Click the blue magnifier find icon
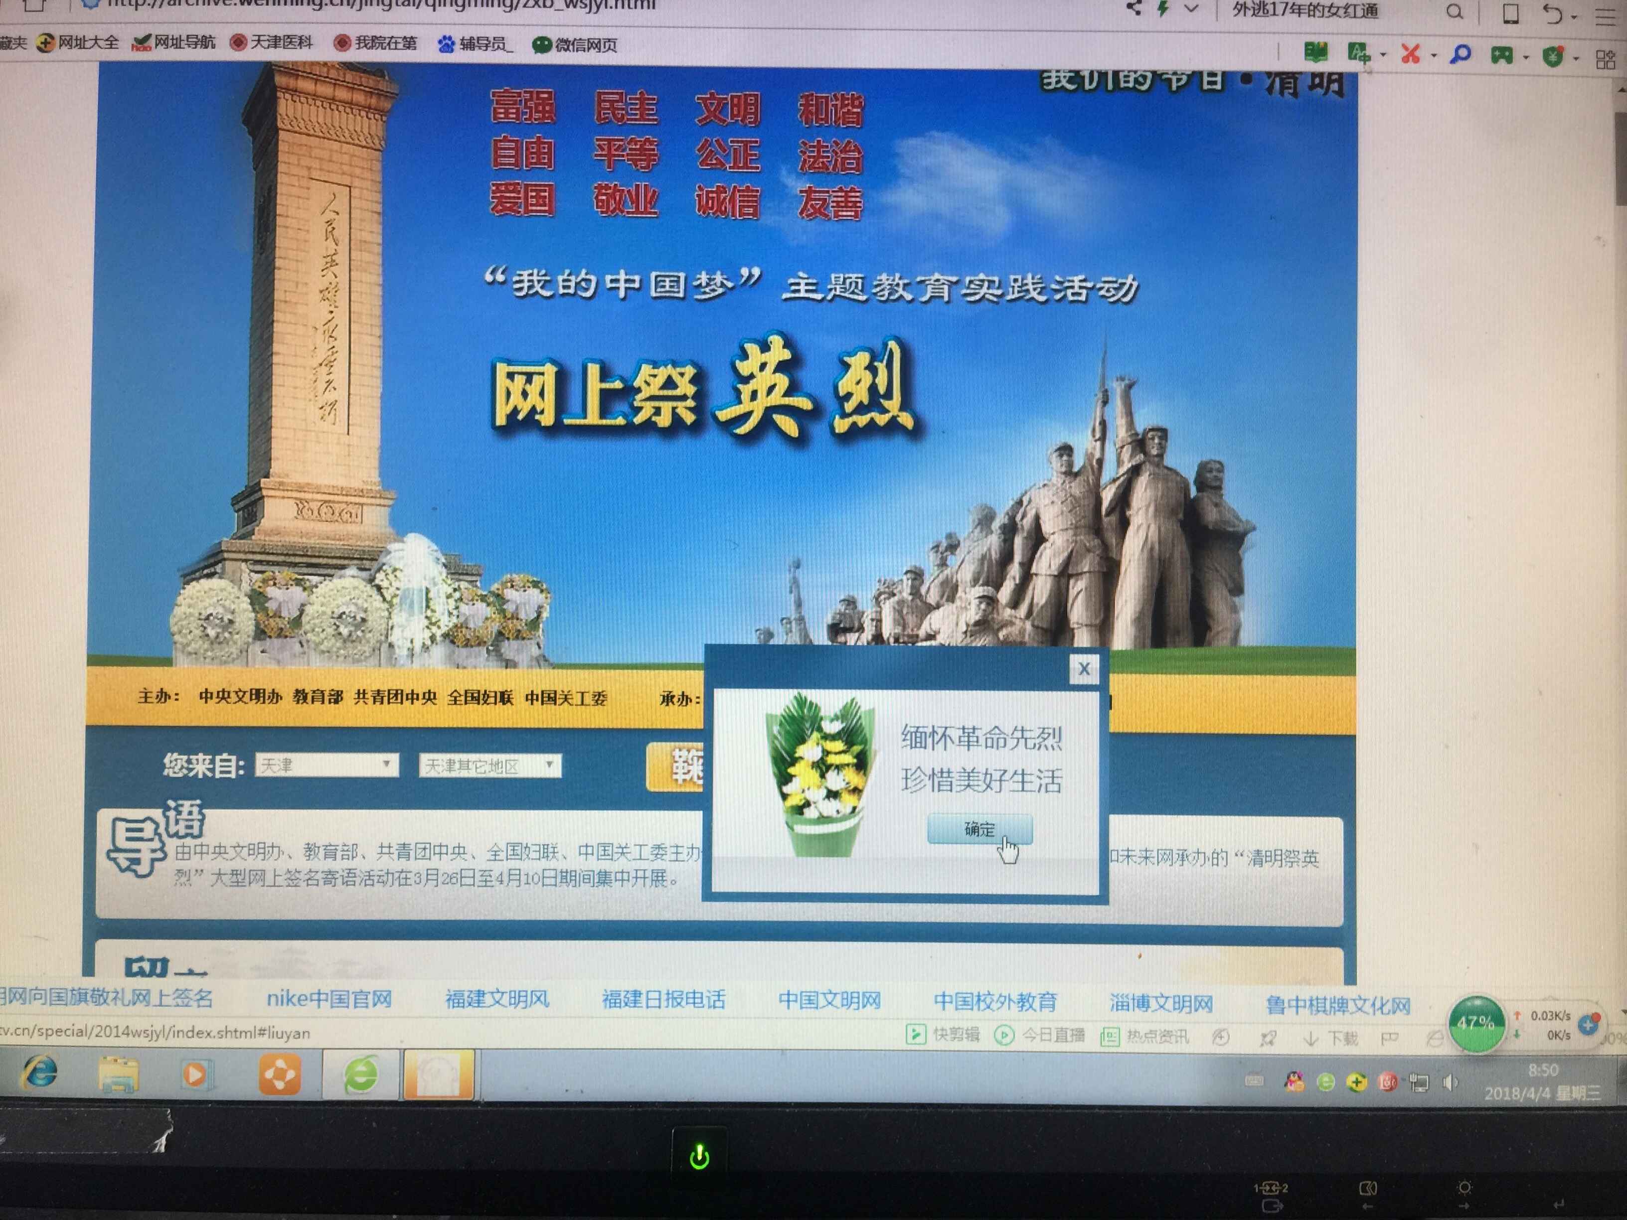This screenshot has height=1220, width=1627. [x=1460, y=54]
